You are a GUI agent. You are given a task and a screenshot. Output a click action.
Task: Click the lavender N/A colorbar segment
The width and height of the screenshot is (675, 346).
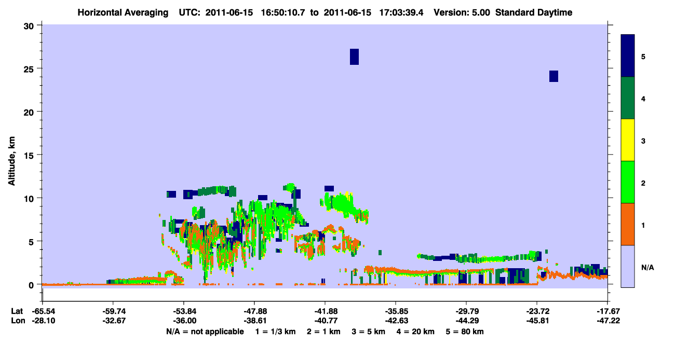tap(628, 266)
